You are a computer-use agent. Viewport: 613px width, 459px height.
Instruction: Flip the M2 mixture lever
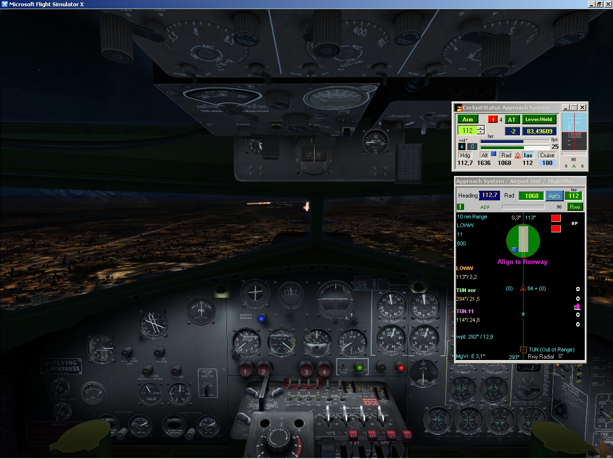point(373,436)
